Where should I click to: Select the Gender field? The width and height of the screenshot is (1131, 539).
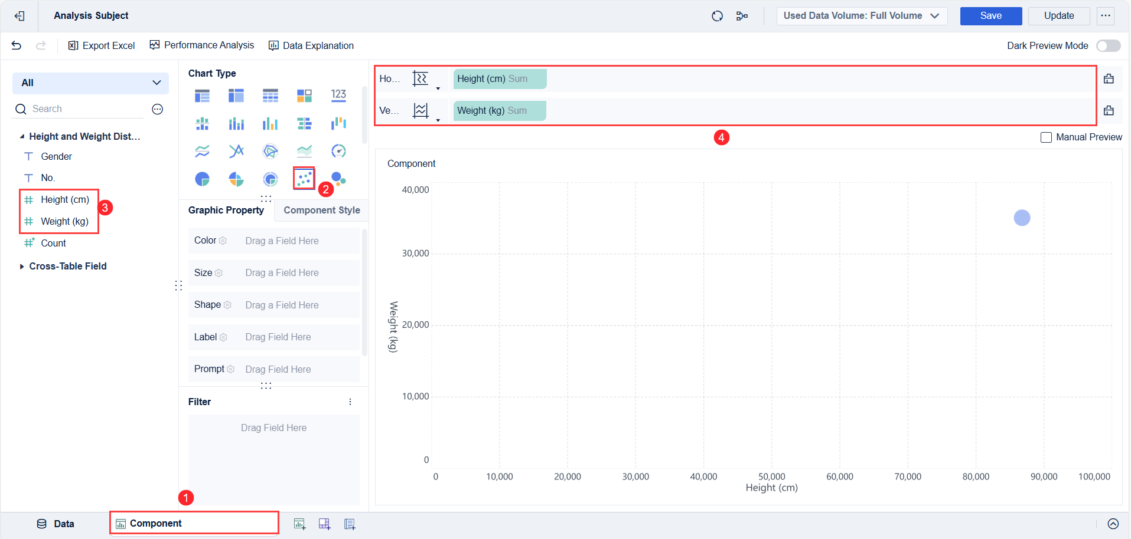click(56, 156)
